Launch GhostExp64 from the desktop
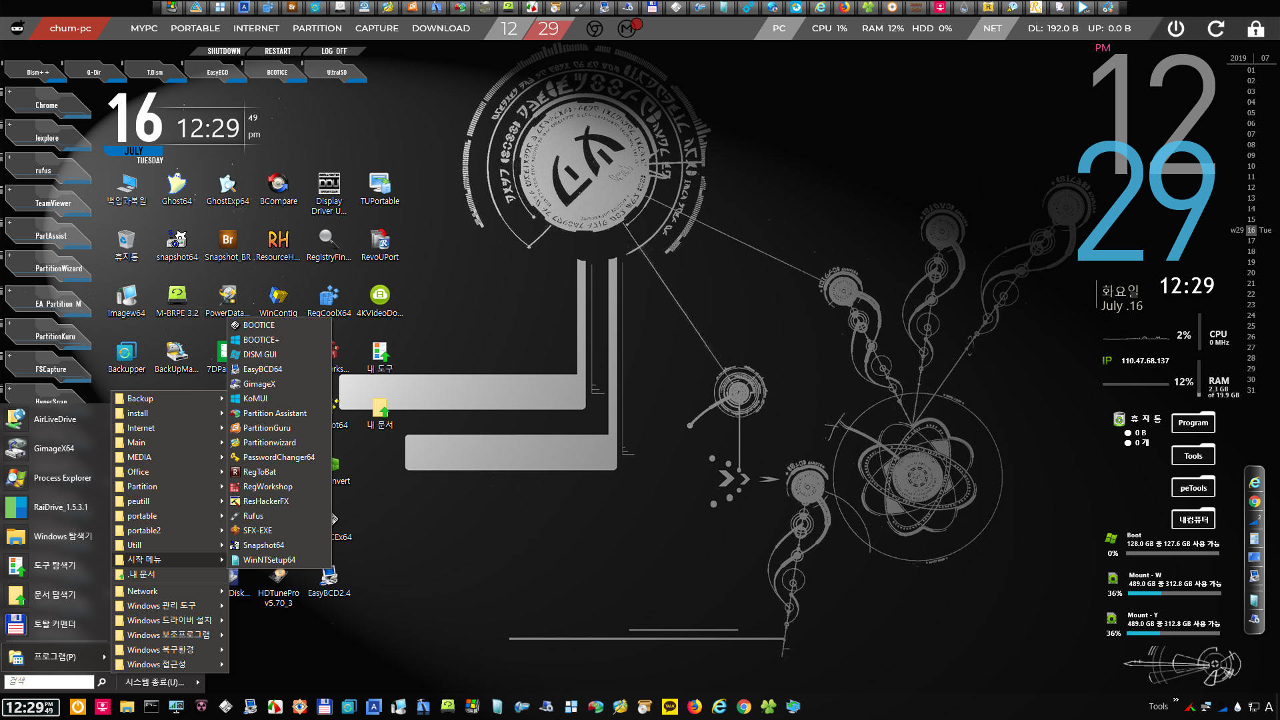1280x720 pixels. coord(227,189)
